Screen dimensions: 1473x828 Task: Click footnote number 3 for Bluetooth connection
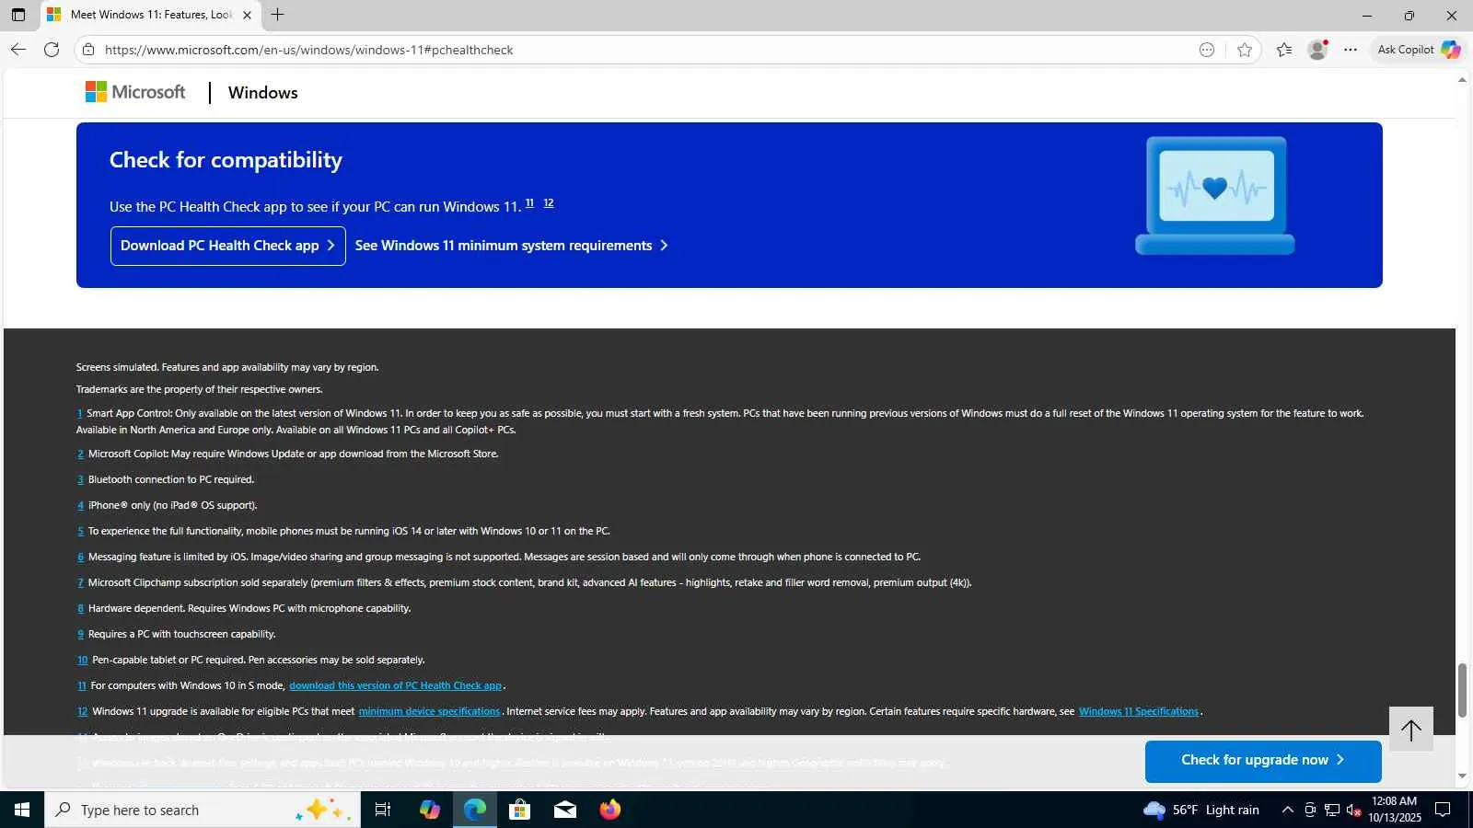tap(80, 480)
